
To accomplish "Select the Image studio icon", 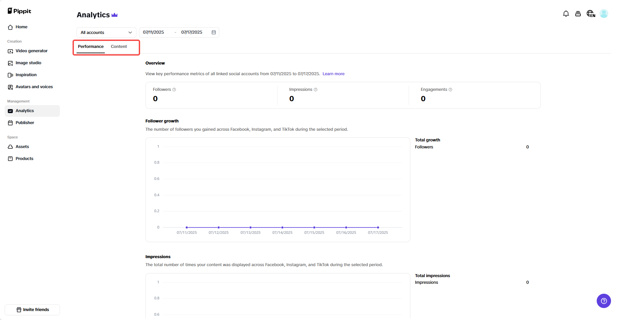I will click(10, 63).
